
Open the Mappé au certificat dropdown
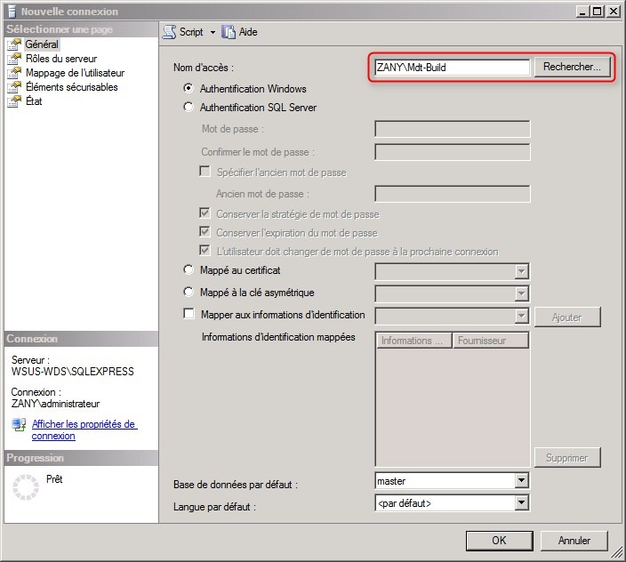[521, 272]
